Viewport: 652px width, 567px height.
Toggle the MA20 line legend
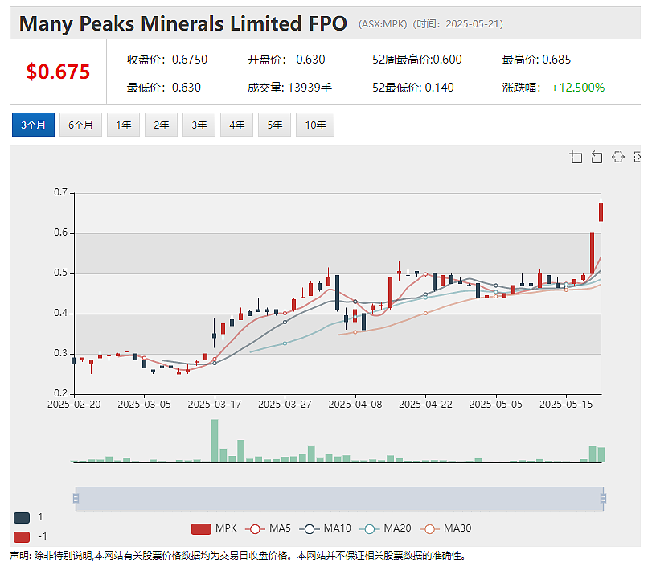tap(385, 528)
